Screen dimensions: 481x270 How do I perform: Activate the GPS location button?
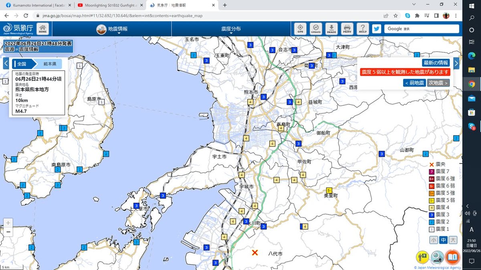point(300,29)
